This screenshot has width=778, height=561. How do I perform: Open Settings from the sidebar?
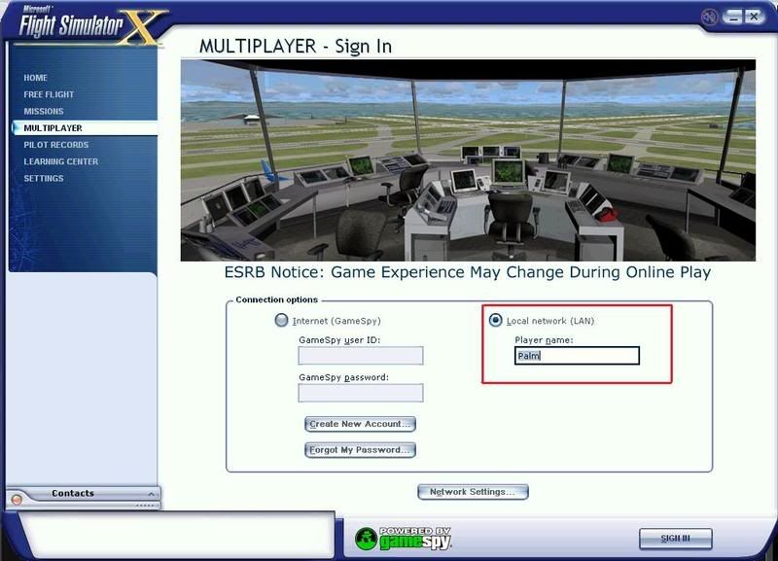point(44,179)
